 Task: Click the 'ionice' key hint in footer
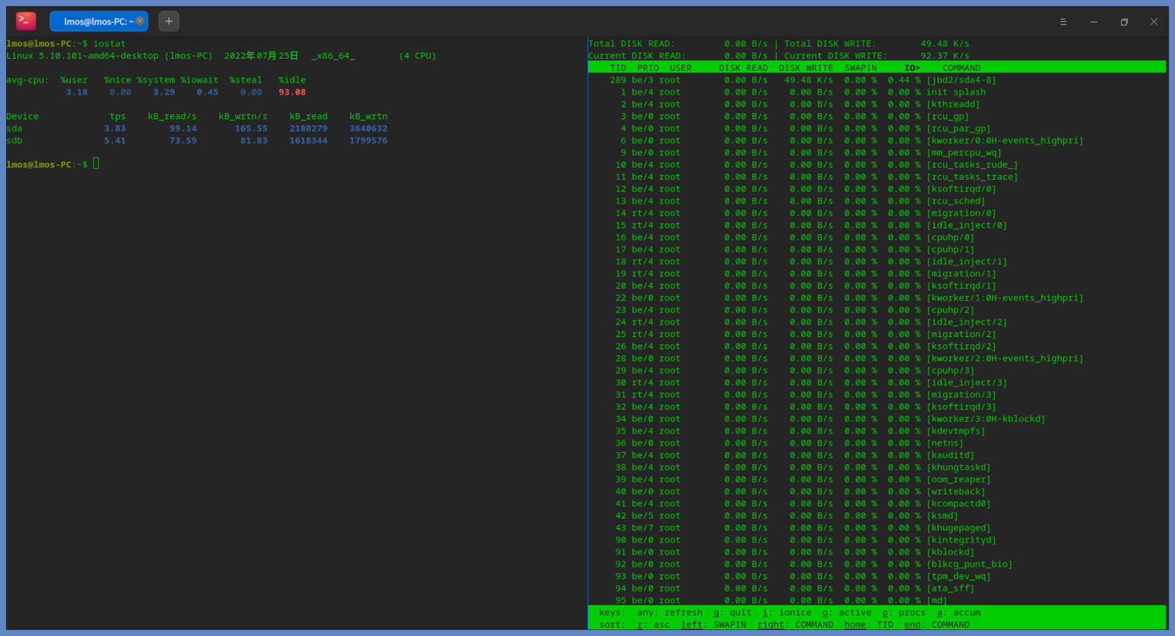tap(794, 613)
